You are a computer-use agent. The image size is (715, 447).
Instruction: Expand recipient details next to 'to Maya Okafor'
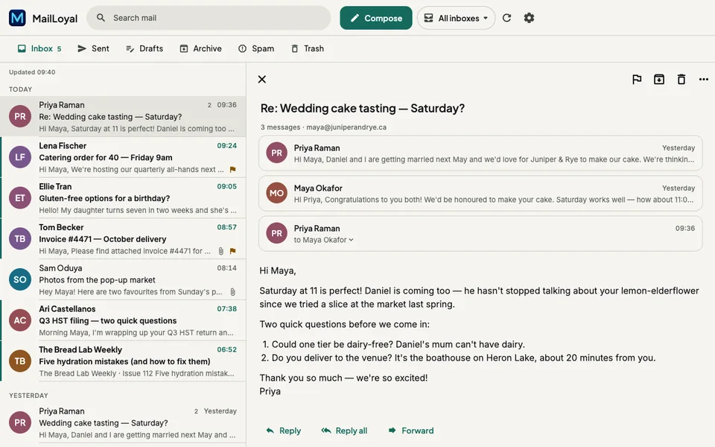[351, 240]
